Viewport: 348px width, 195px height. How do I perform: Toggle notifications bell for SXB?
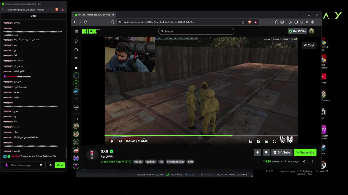(x=257, y=152)
